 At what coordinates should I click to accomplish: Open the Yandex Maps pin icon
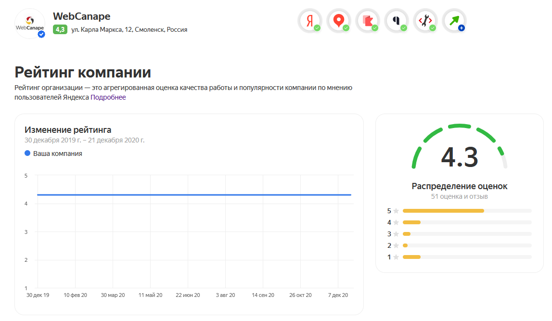pos(339,21)
